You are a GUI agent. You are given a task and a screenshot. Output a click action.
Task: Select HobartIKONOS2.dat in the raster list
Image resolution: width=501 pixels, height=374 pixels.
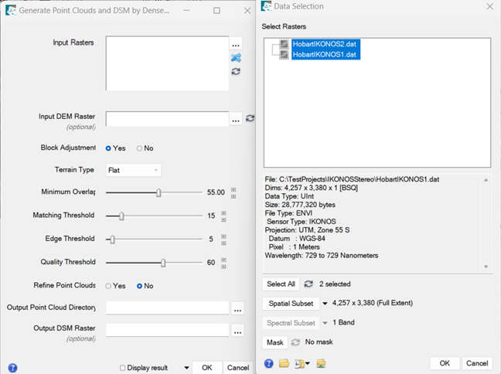pyautogui.click(x=324, y=44)
